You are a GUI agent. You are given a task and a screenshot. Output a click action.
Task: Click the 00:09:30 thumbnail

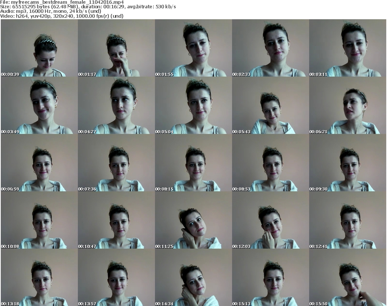(348, 163)
